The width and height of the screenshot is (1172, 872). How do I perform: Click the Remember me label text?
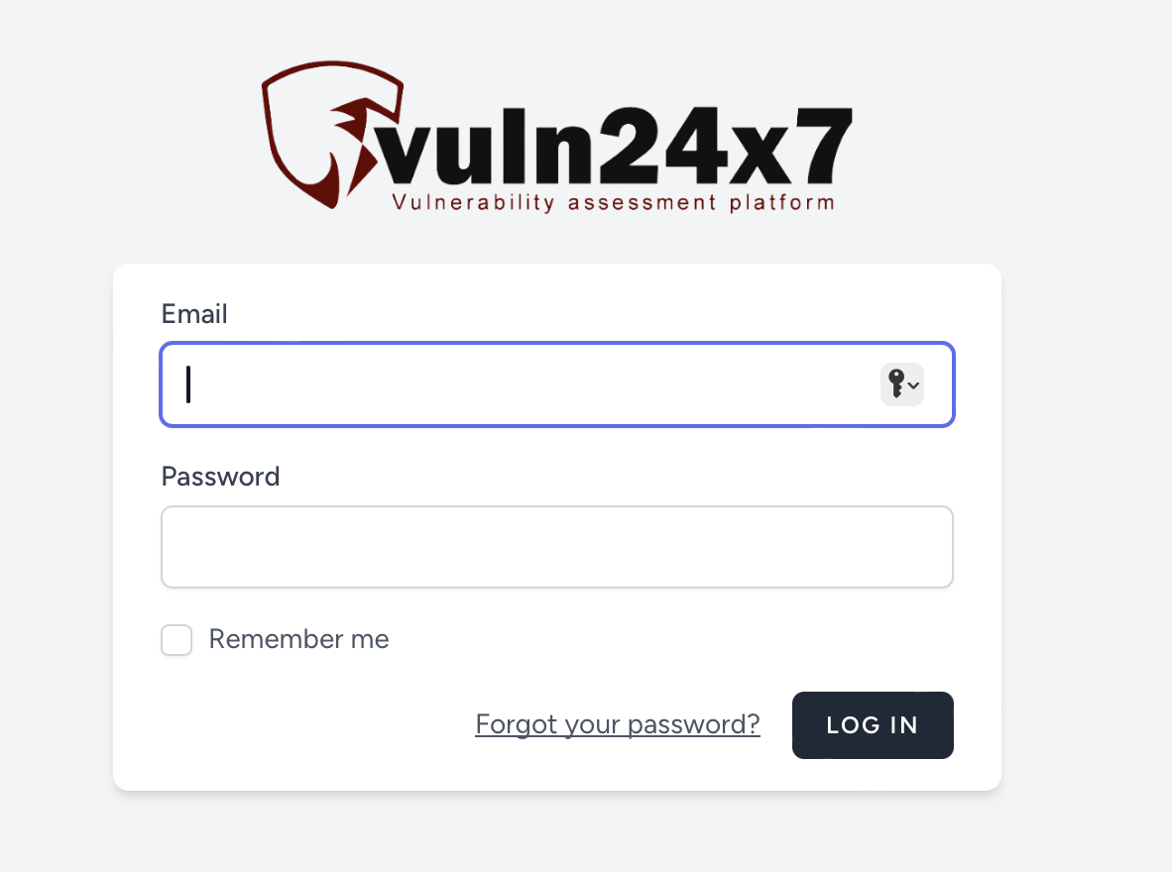[x=299, y=639]
